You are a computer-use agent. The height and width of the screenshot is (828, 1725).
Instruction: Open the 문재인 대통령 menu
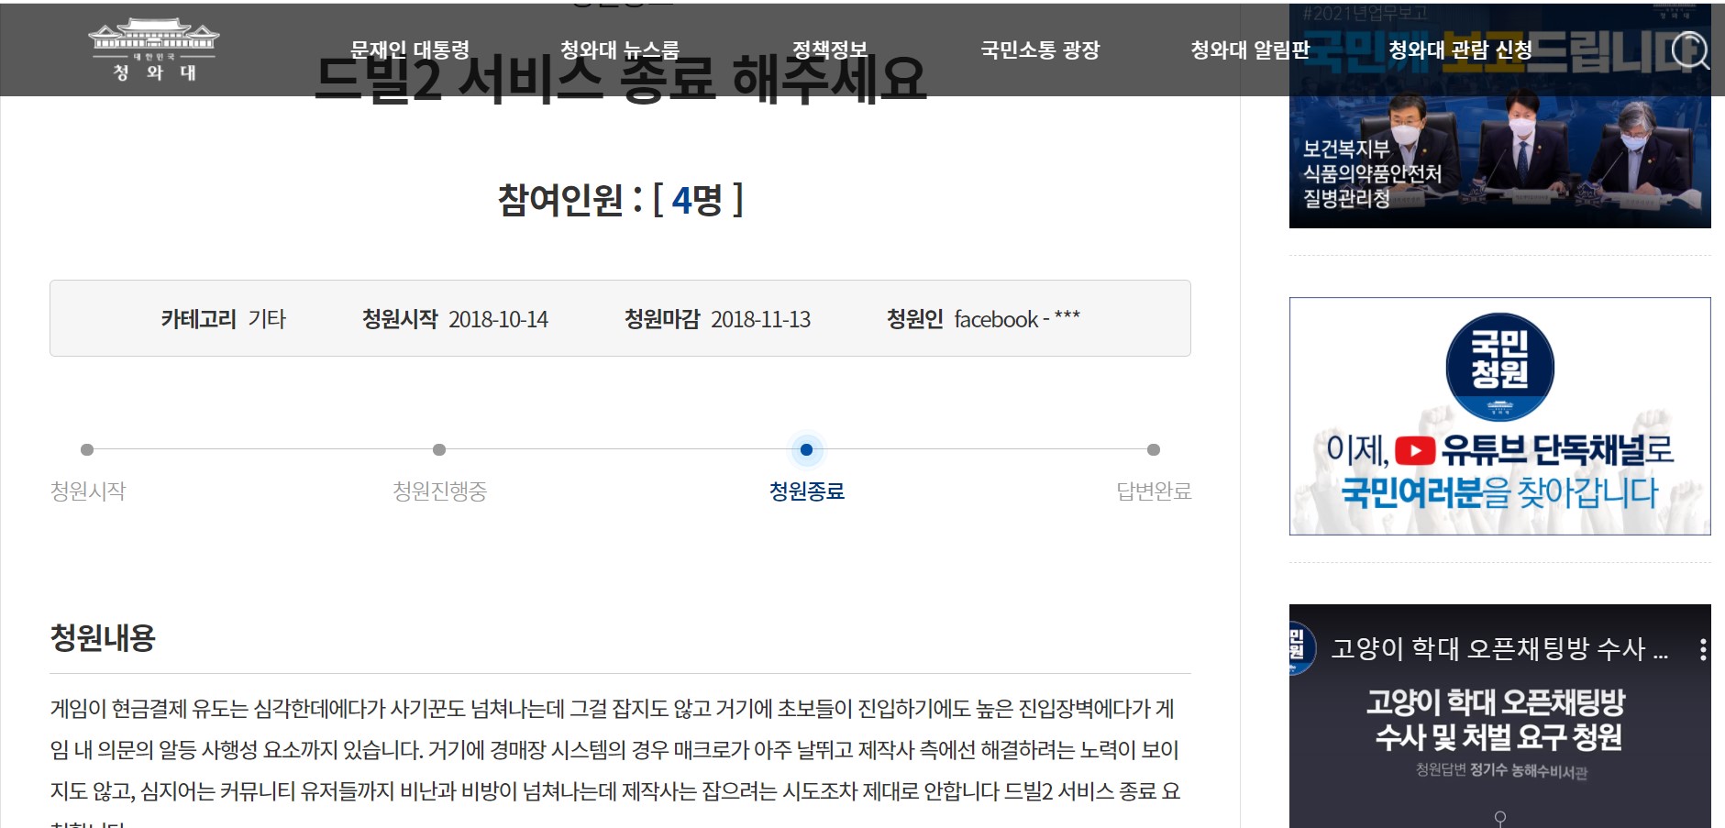coord(410,50)
